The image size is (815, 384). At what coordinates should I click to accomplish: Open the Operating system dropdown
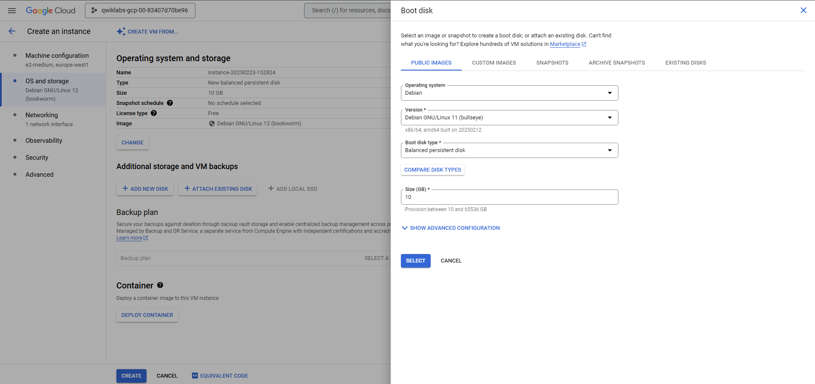tap(509, 93)
